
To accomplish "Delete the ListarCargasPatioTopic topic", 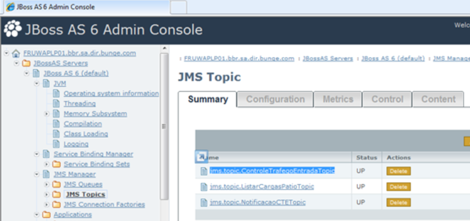I will (399, 187).
